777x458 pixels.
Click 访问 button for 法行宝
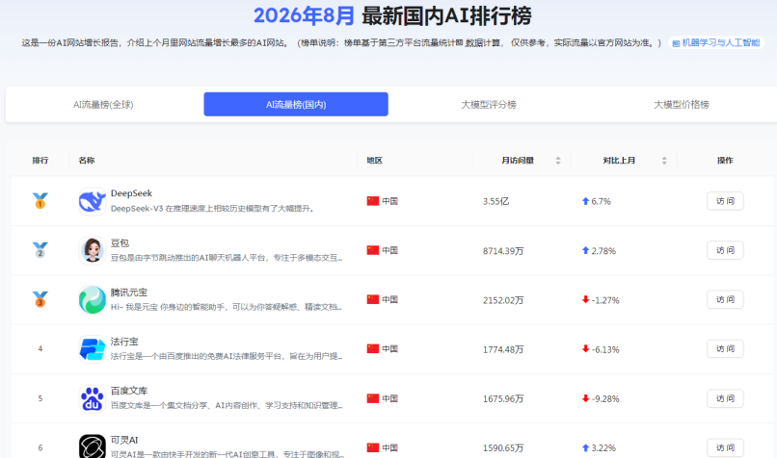725,348
